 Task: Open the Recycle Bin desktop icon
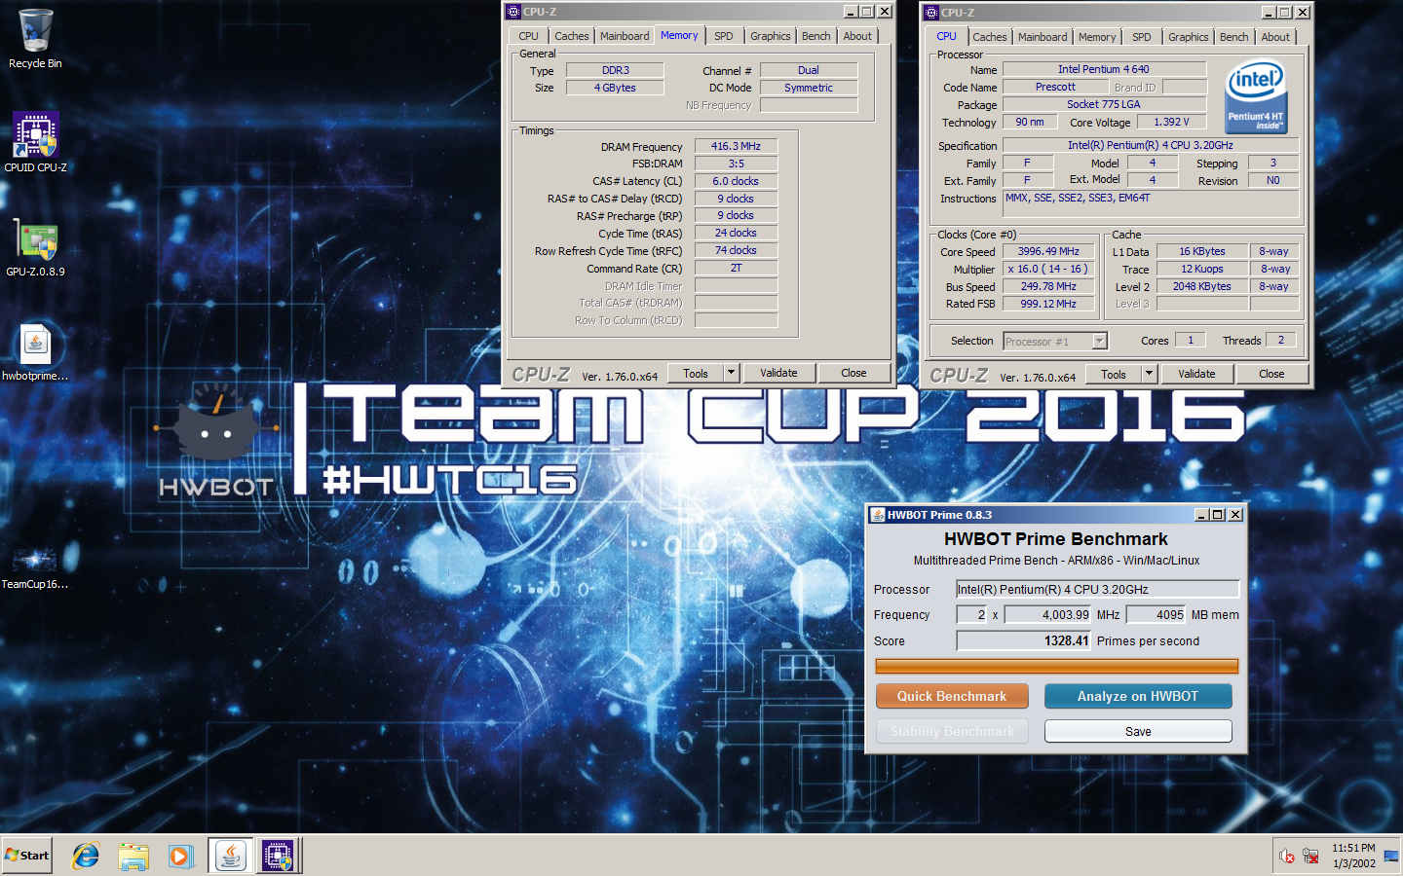[35, 39]
